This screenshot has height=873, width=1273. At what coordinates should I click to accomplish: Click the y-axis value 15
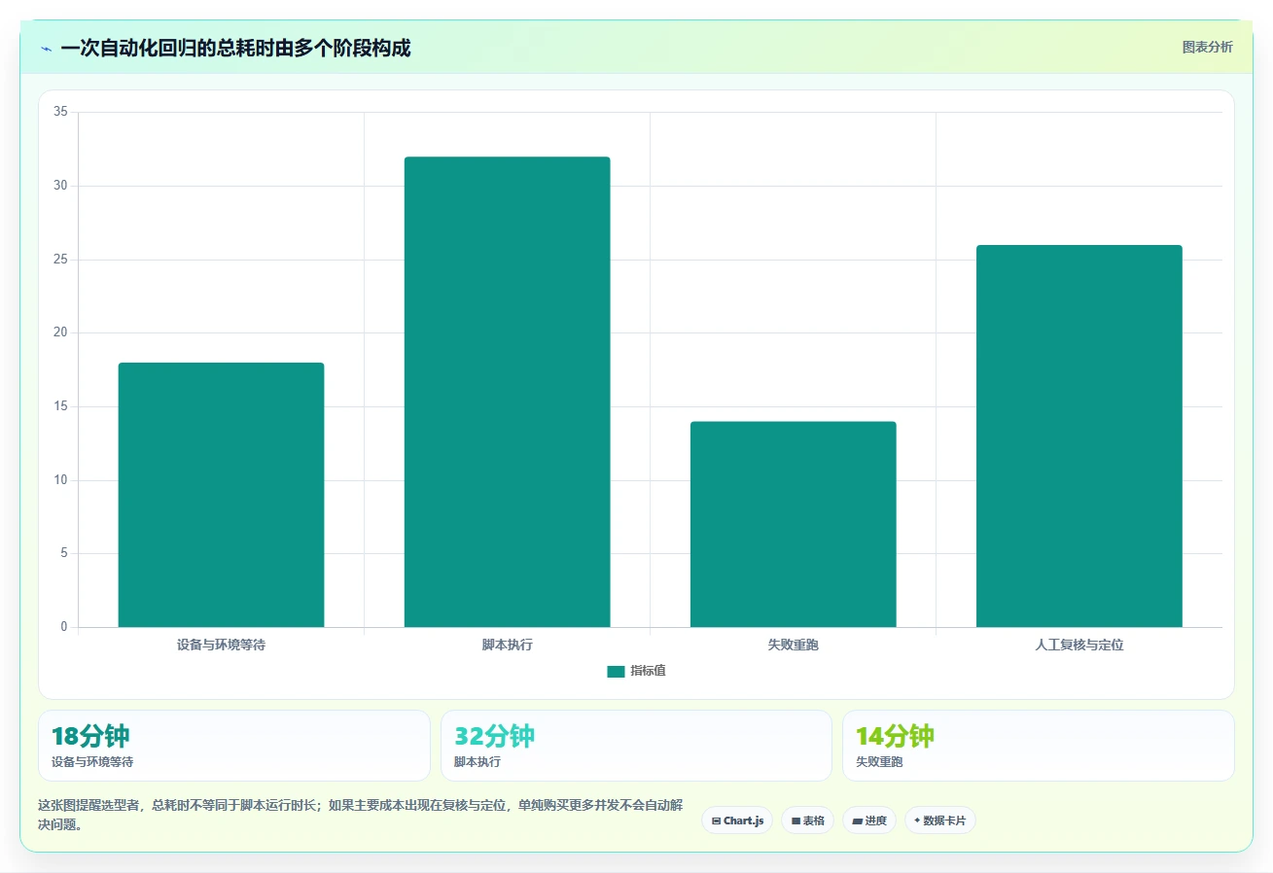point(60,406)
